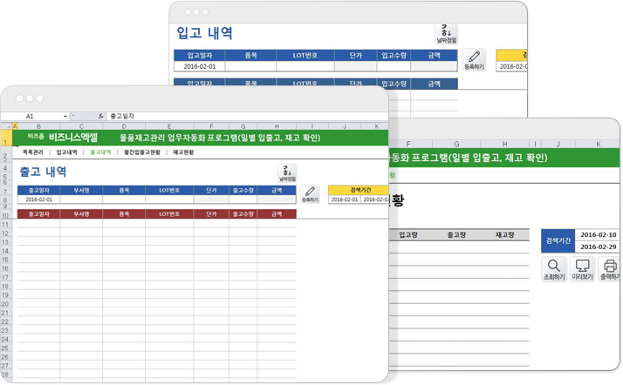This screenshot has height=385, width=623.
Task: Click the topmost LOT번호 header in 입고 내역 window
Action: 305,56
